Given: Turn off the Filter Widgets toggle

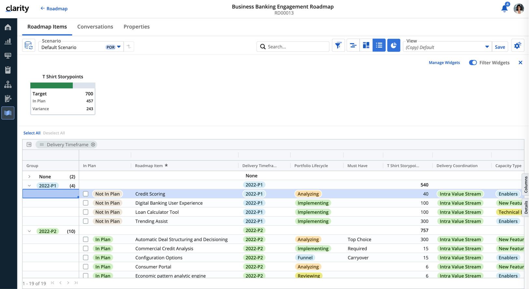Looking at the screenshot, I should tap(473, 62).
